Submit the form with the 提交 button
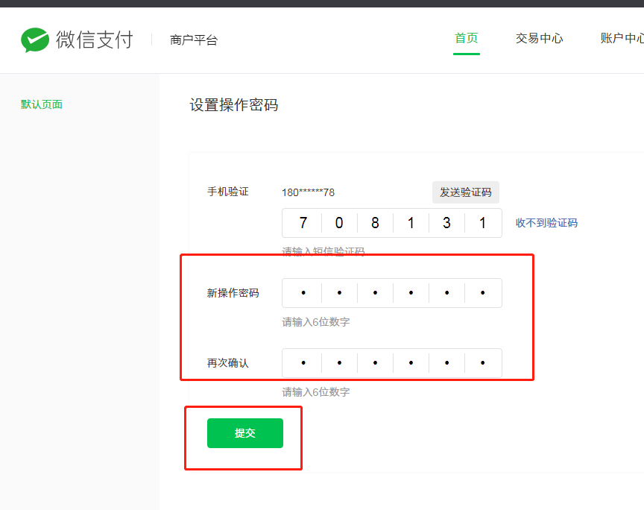The image size is (644, 510). [x=244, y=432]
